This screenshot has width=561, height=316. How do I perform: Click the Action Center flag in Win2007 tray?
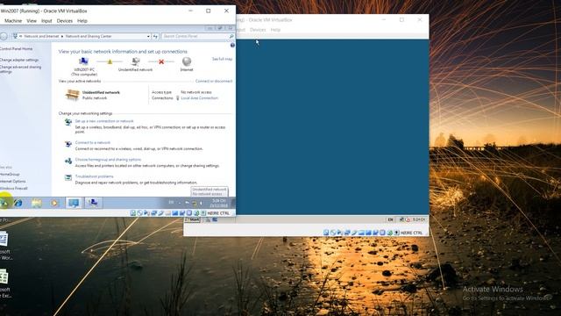coord(187,203)
